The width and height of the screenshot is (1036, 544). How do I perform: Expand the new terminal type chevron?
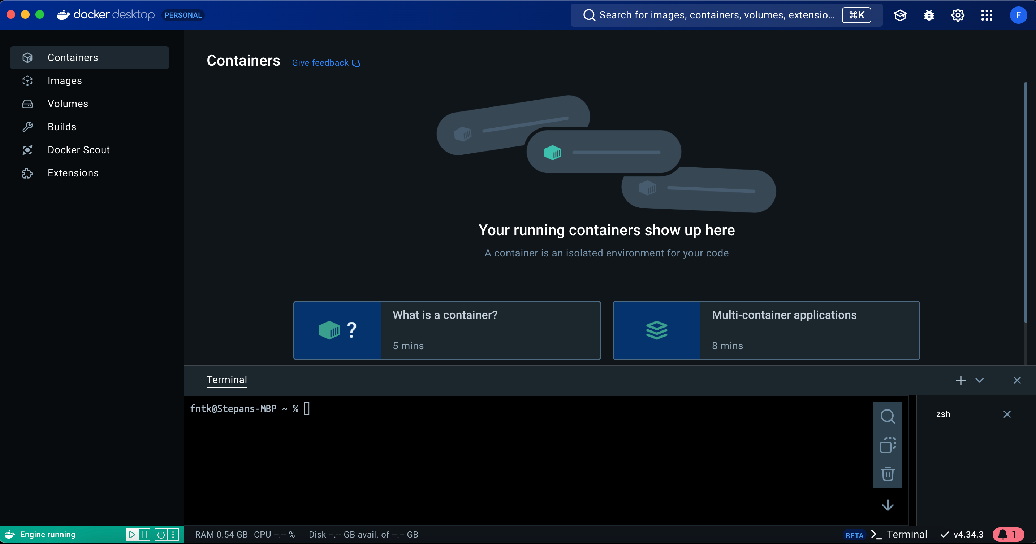click(x=980, y=380)
